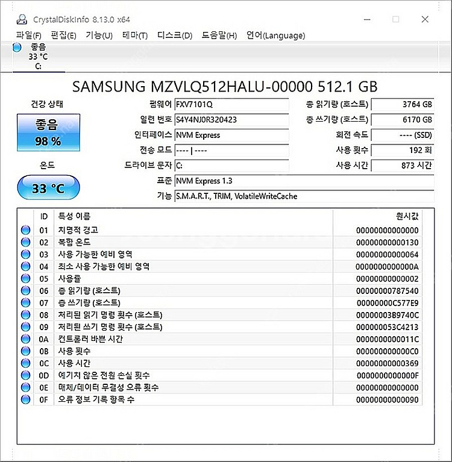Image resolution: width=452 pixels, height=462 pixels.
Task: Open the 테마(T) menu
Action: pos(134,36)
